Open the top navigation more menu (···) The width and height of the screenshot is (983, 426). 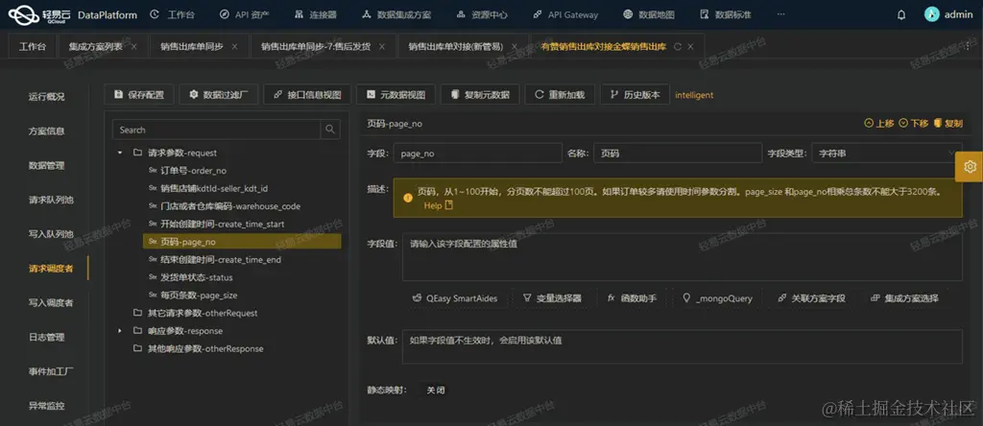point(780,14)
